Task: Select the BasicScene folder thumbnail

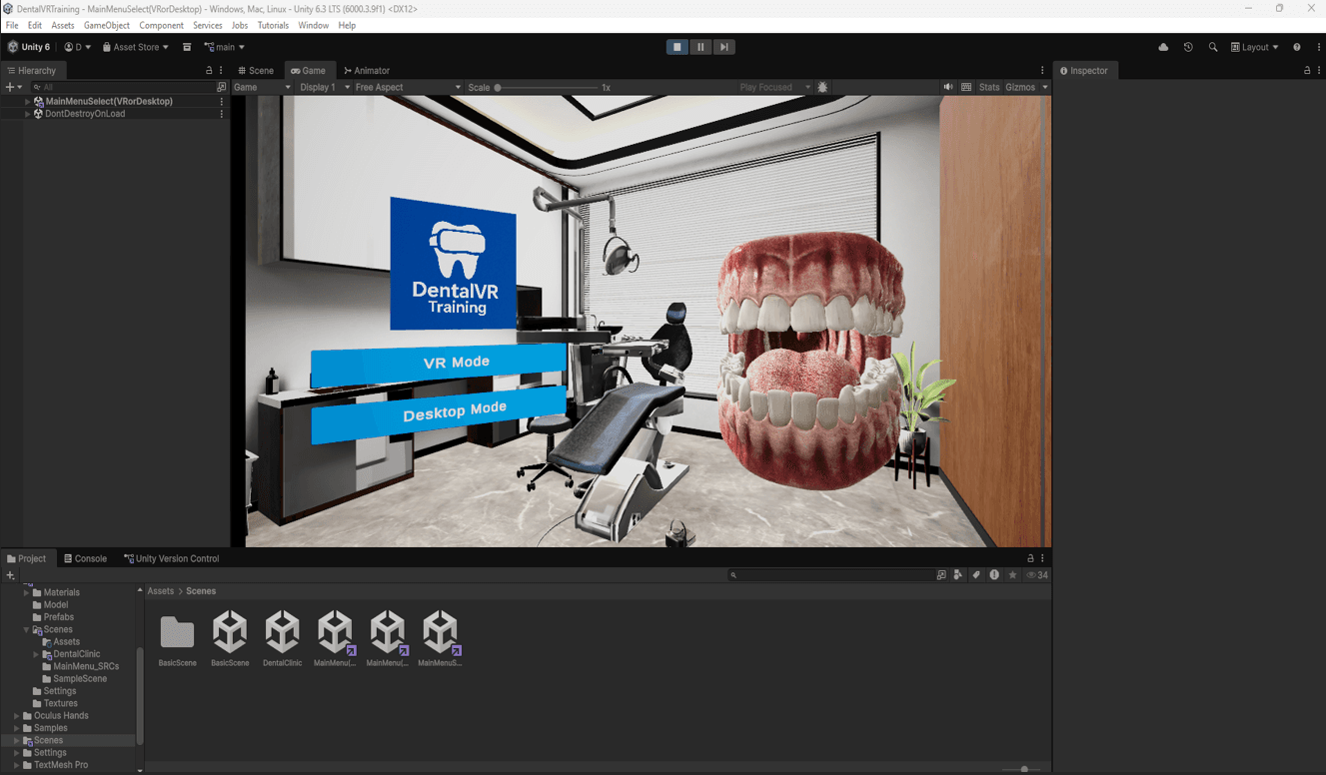Action: tap(177, 638)
